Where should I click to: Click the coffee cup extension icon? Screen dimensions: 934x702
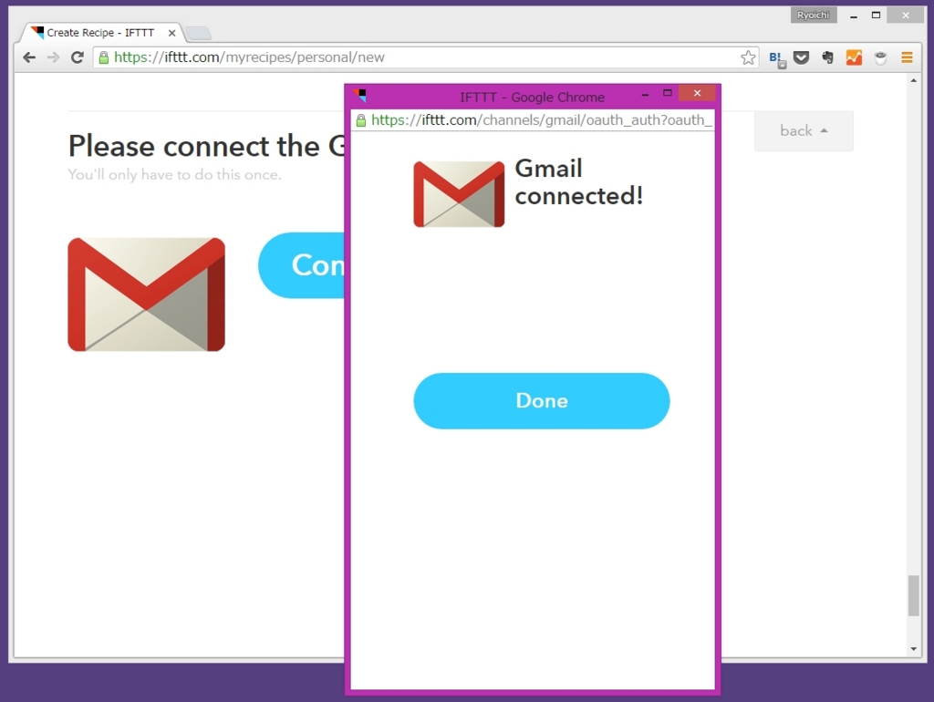pyautogui.click(x=880, y=57)
